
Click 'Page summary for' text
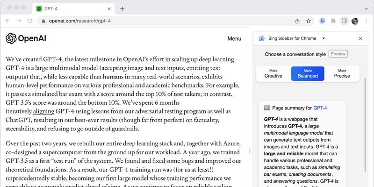(292, 108)
